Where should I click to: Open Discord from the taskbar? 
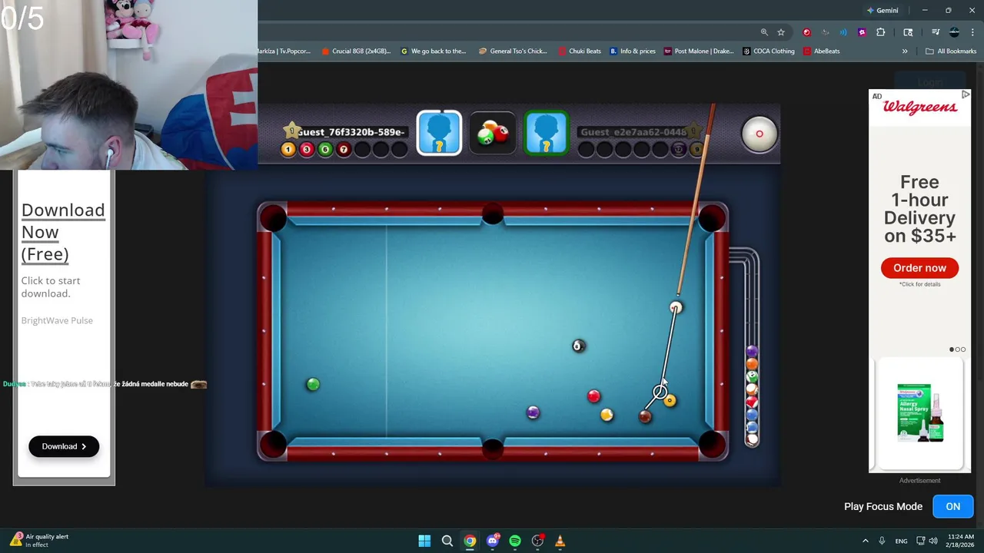(x=493, y=541)
